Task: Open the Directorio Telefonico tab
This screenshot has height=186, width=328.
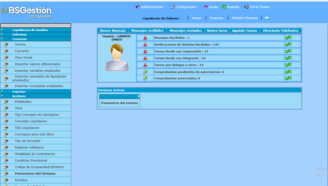Action: coord(281,30)
